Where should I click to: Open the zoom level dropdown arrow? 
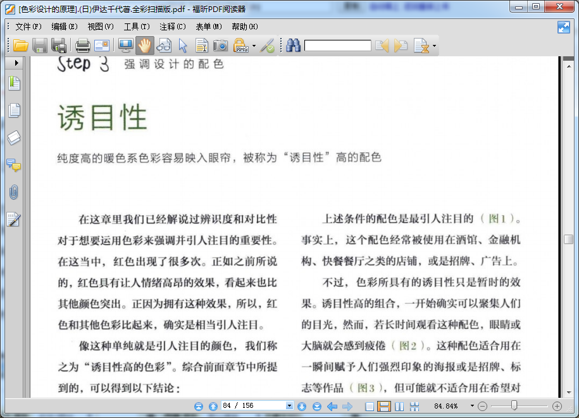(x=472, y=406)
